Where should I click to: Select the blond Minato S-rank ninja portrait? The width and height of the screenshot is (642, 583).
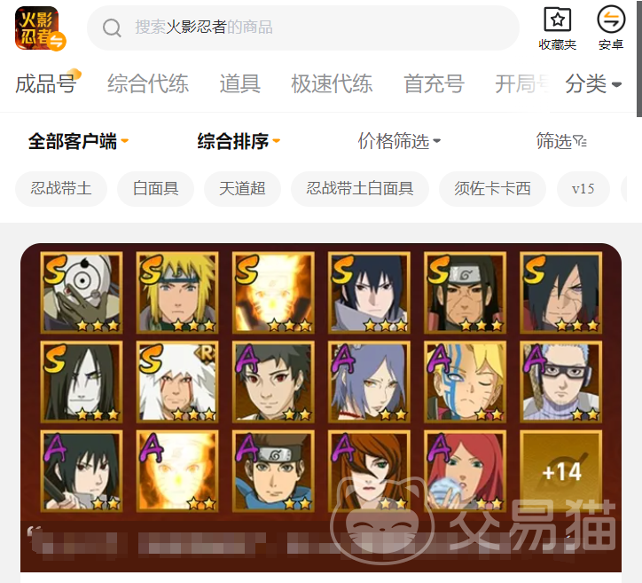coord(177,293)
